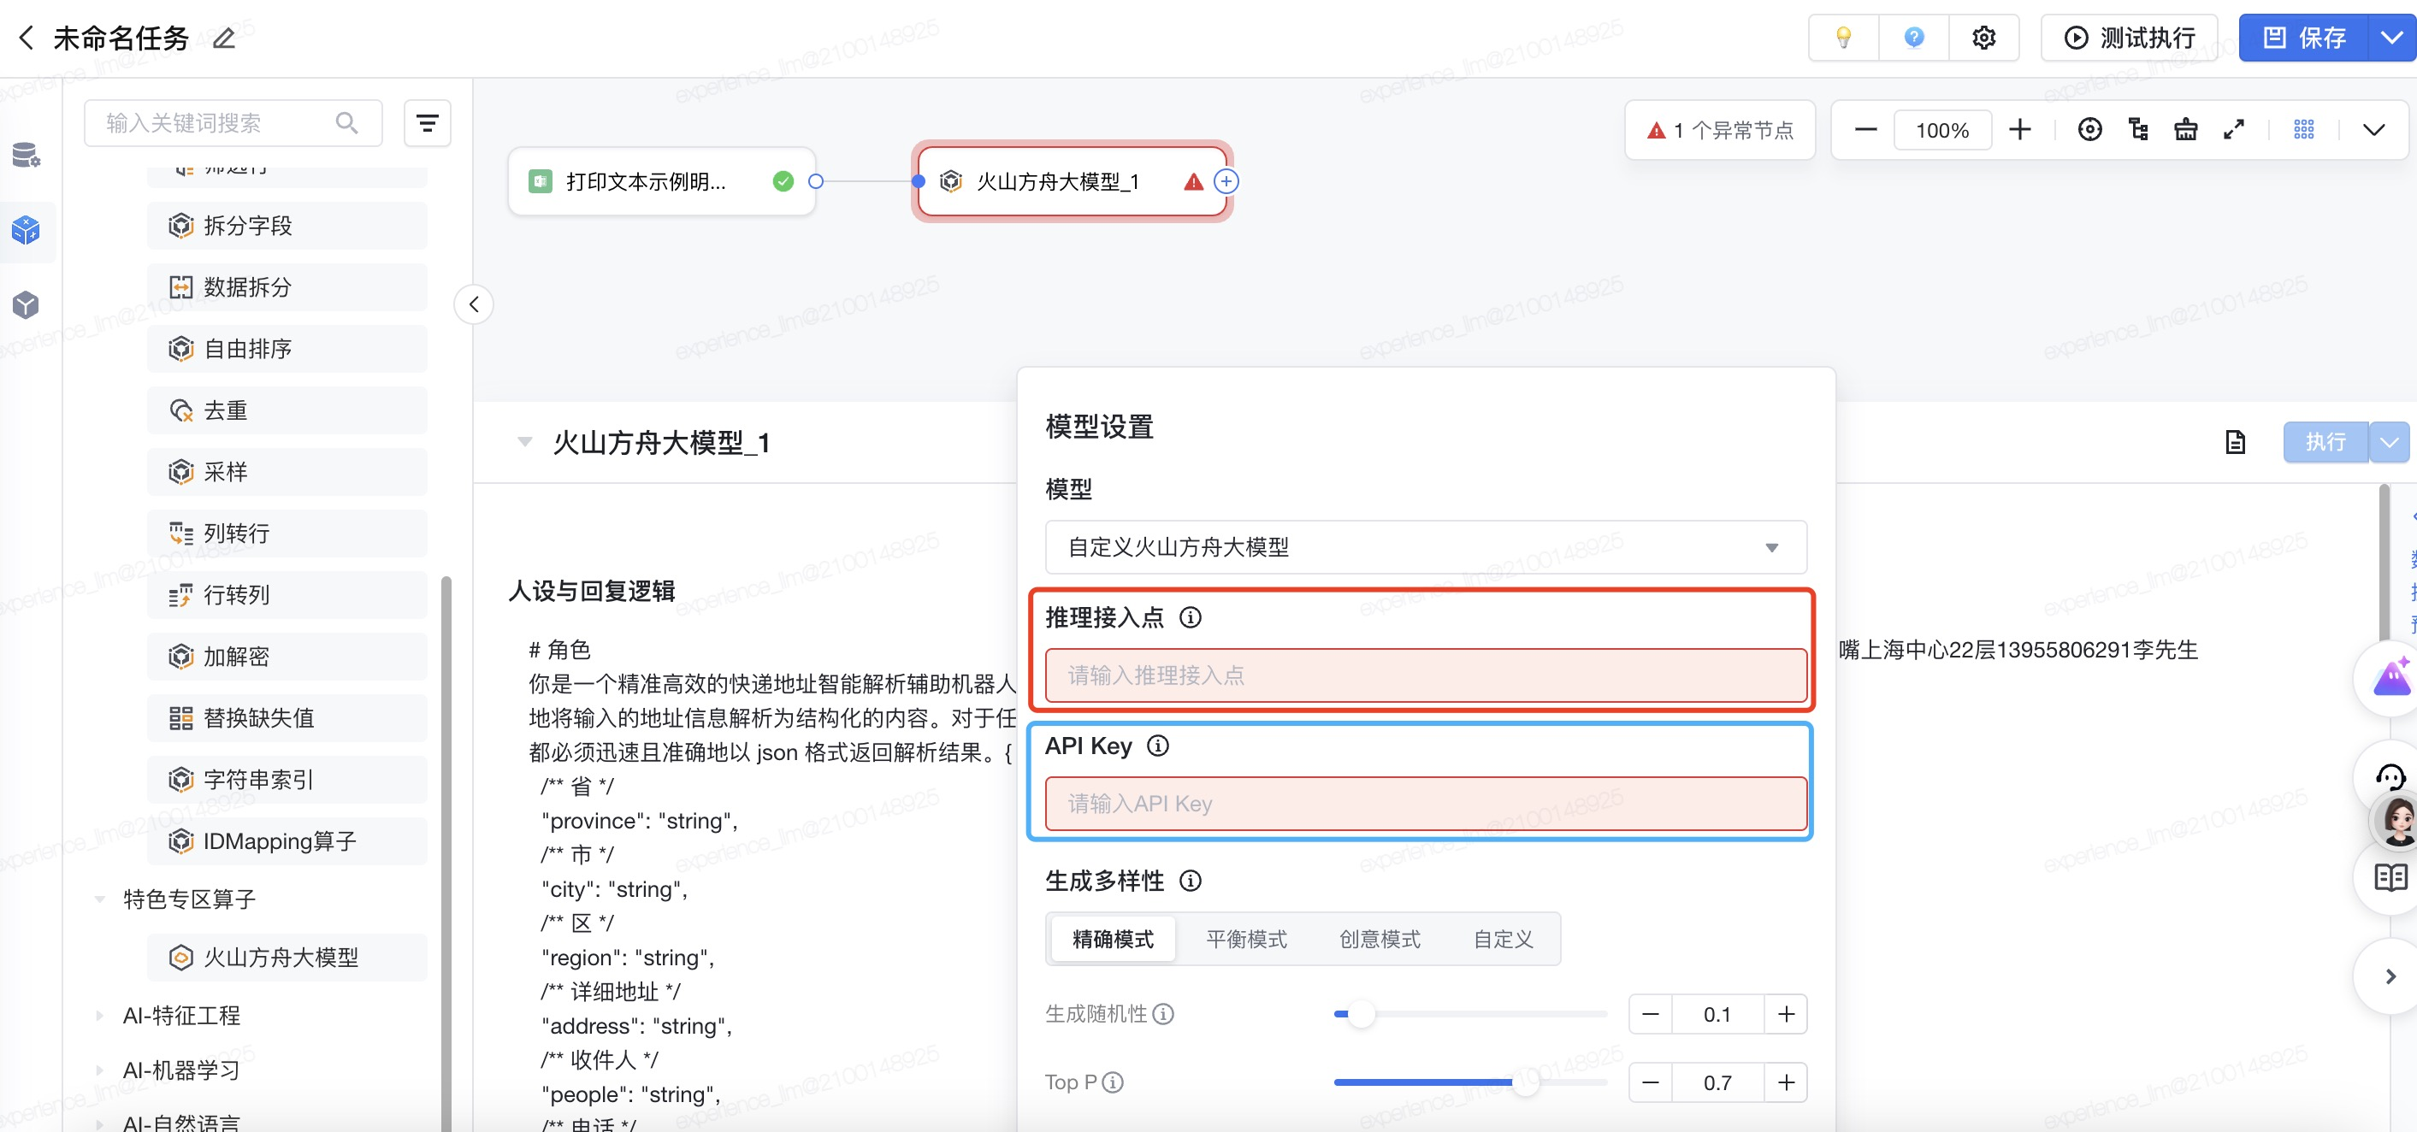2417x1132 pixels.
Task: Click the lightbulb tips icon
Action: pos(1843,38)
